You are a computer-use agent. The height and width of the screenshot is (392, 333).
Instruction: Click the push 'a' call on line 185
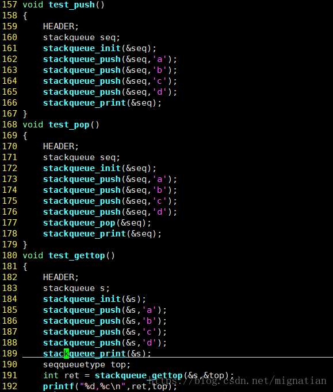pyautogui.click(x=105, y=311)
